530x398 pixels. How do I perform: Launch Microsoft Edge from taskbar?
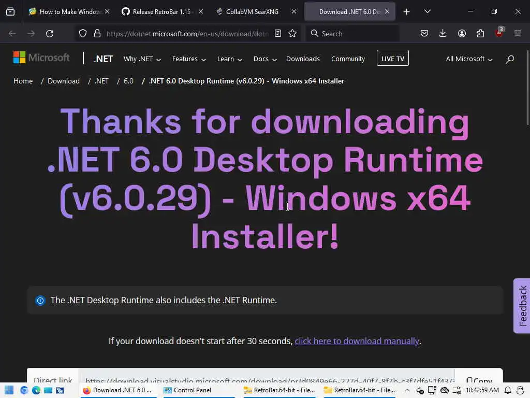(x=36, y=390)
